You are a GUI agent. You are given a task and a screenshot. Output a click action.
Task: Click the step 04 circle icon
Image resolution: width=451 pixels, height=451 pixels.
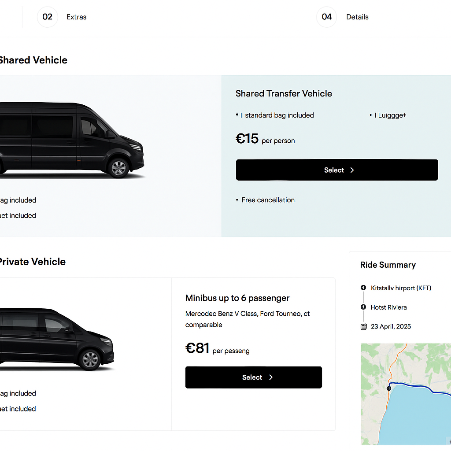tap(326, 17)
